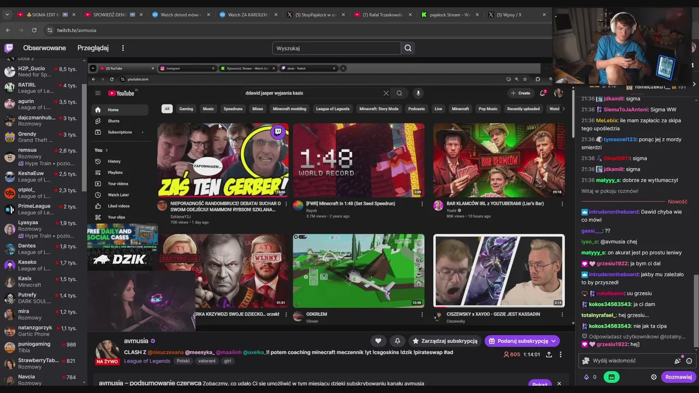The width and height of the screenshot is (699, 393).
Task: Select the Mixes filter chip
Action: click(x=258, y=109)
